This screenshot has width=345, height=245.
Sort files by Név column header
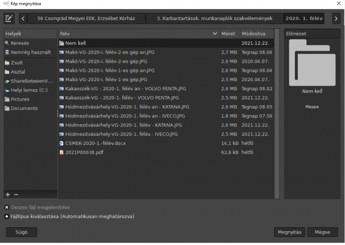tap(139, 34)
